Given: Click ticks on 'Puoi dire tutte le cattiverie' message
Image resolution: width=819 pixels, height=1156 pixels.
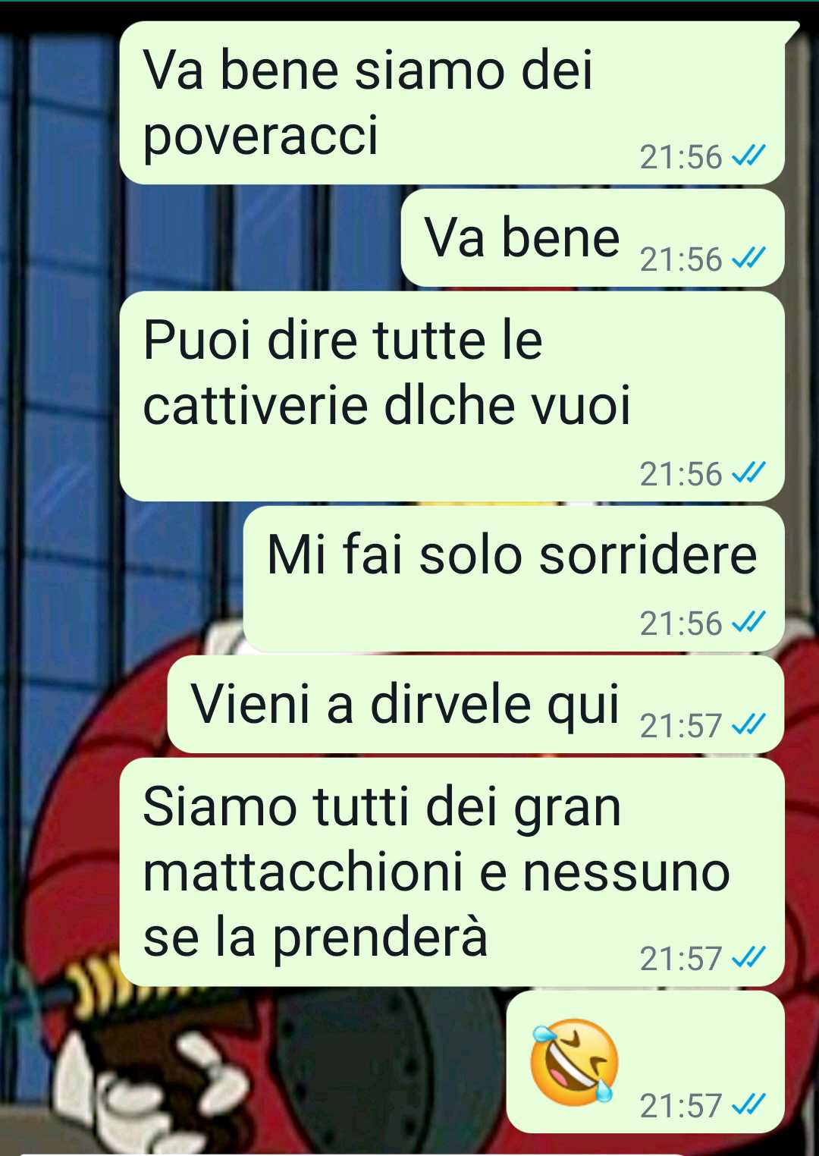Looking at the screenshot, I should pos(748,473).
